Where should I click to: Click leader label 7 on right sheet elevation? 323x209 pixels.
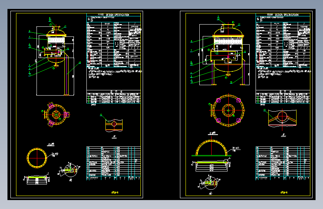click(x=191, y=51)
